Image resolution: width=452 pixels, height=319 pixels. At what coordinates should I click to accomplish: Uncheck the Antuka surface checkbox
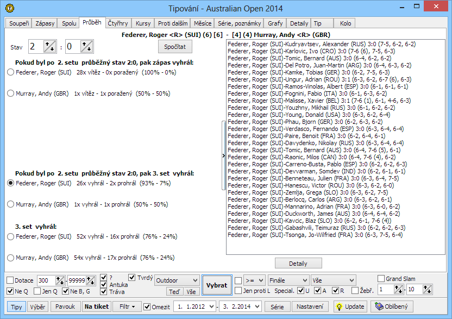tap(104, 285)
